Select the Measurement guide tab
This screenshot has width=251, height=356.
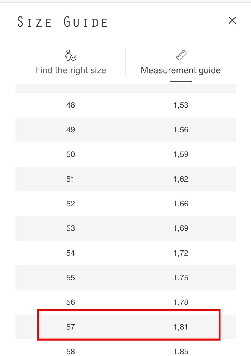(x=181, y=63)
